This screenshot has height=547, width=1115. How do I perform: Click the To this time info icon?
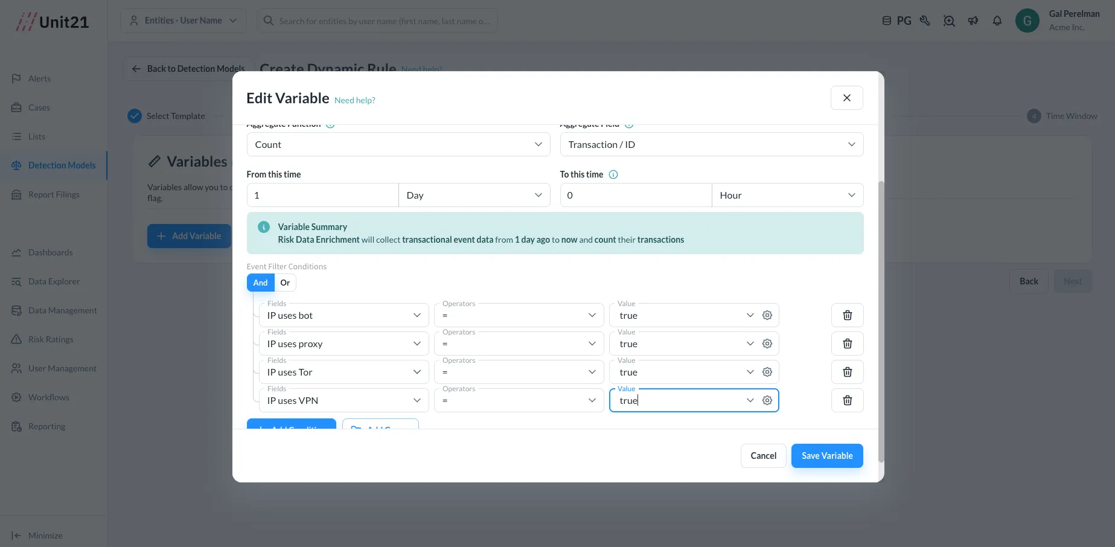[x=613, y=174]
